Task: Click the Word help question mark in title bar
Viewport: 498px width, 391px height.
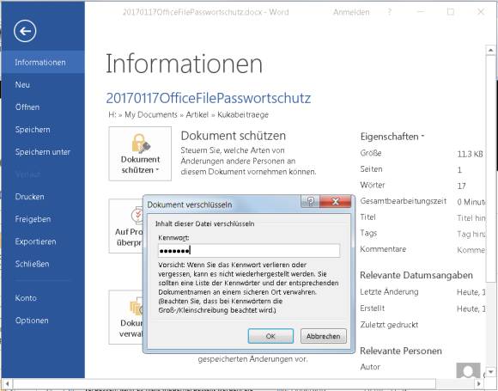Action: [x=389, y=12]
